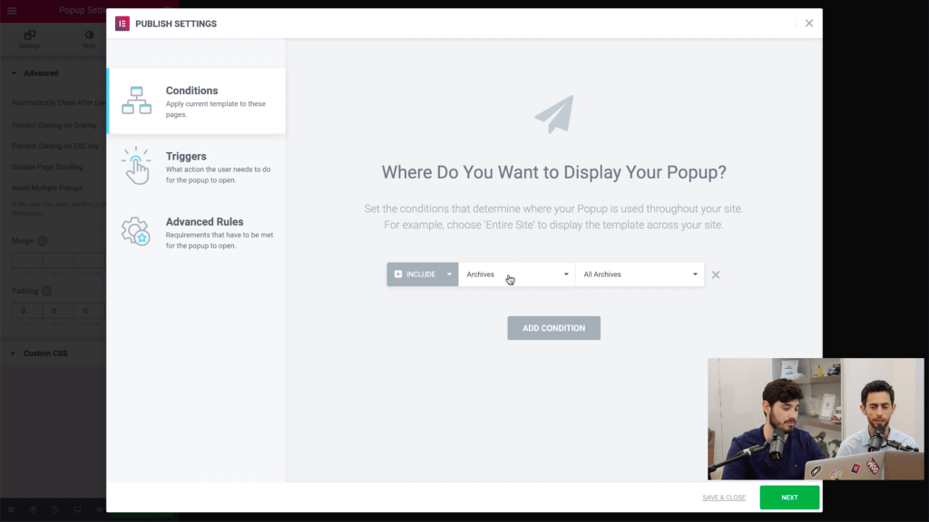Click the first Padding input field
The width and height of the screenshot is (929, 522).
coord(26,311)
